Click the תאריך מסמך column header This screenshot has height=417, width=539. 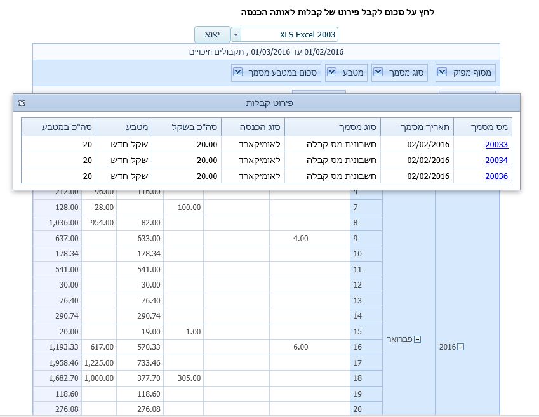[x=417, y=127]
